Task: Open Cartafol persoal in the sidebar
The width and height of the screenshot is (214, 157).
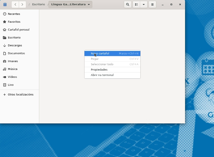Action: click(x=18, y=30)
